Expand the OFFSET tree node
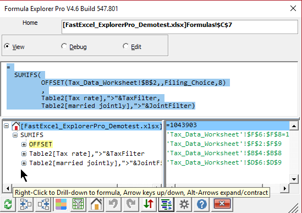Screen dimensions: 302x213 24,144
